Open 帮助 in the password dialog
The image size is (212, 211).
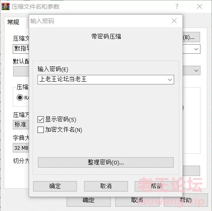click(x=157, y=186)
